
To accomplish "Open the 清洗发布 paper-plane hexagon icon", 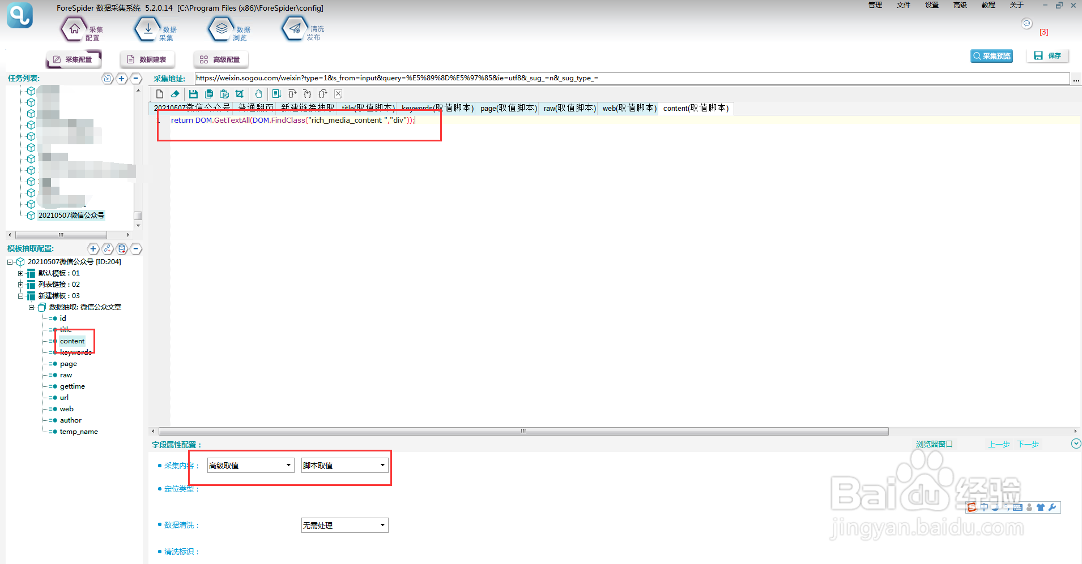I will pos(295,29).
